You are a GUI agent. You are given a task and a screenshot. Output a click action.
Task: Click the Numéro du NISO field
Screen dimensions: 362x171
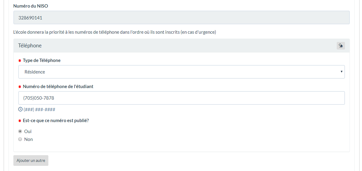[181, 18]
